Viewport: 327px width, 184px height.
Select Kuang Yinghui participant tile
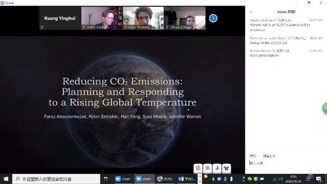click(60, 18)
